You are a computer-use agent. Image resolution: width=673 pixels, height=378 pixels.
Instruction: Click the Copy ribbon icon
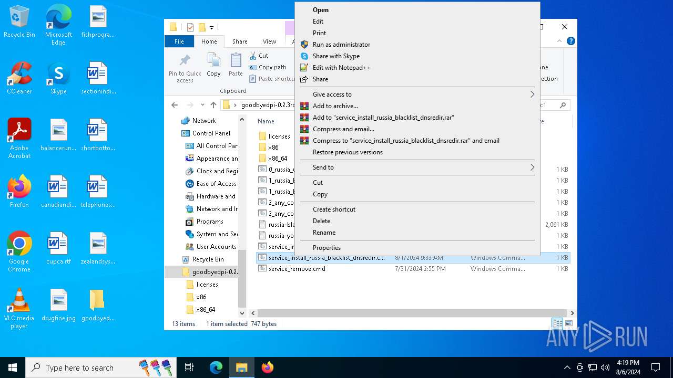click(x=213, y=65)
